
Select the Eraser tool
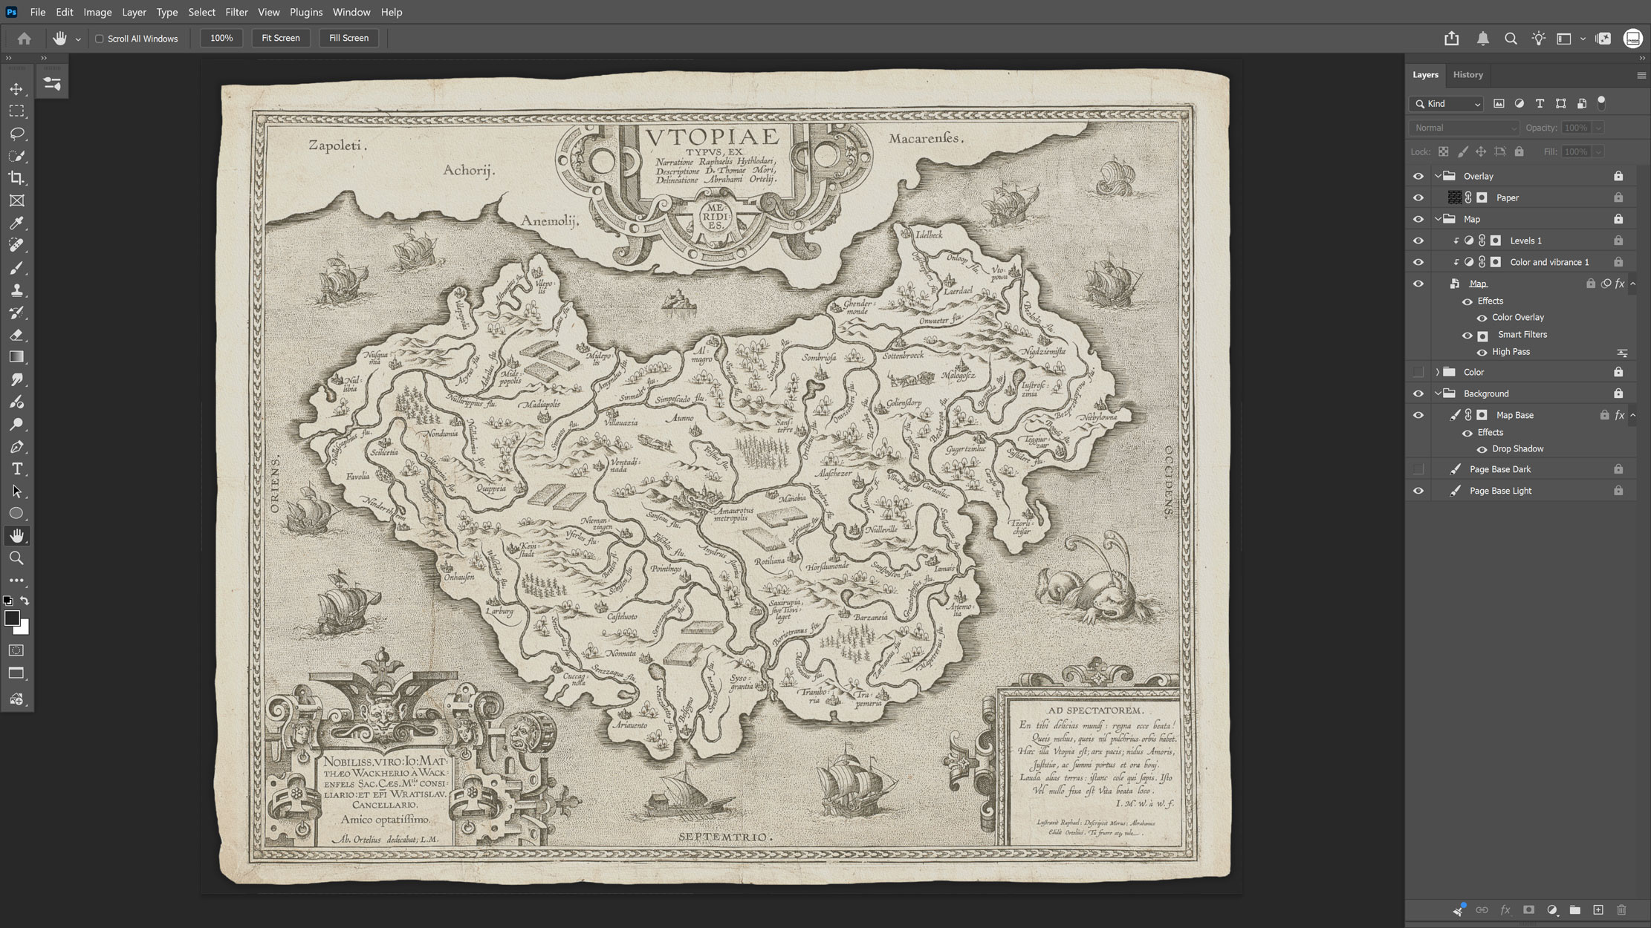[x=16, y=335]
